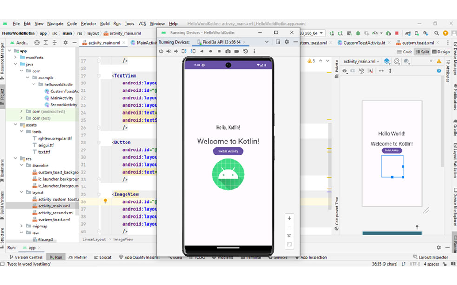Screen dimensions: 457x285
Task: Open Version Control tool window
Action: pos(26,257)
